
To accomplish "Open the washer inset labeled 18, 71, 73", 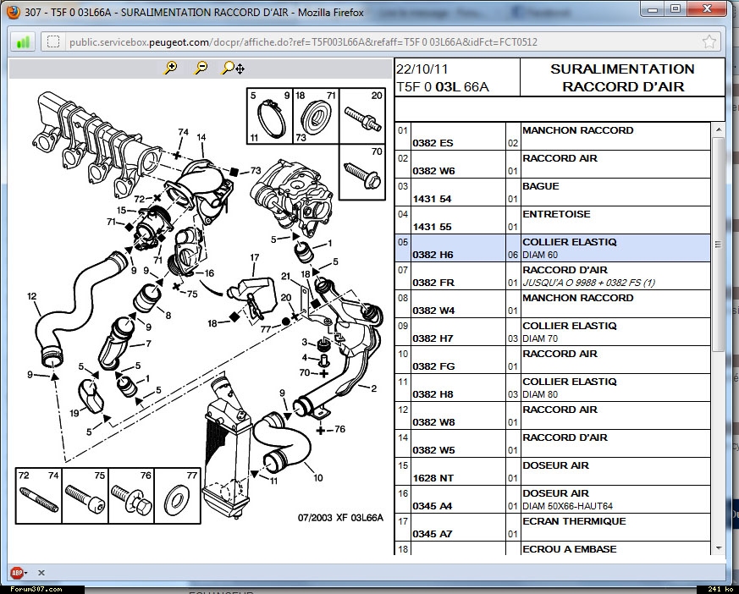I will pyautogui.click(x=316, y=116).
